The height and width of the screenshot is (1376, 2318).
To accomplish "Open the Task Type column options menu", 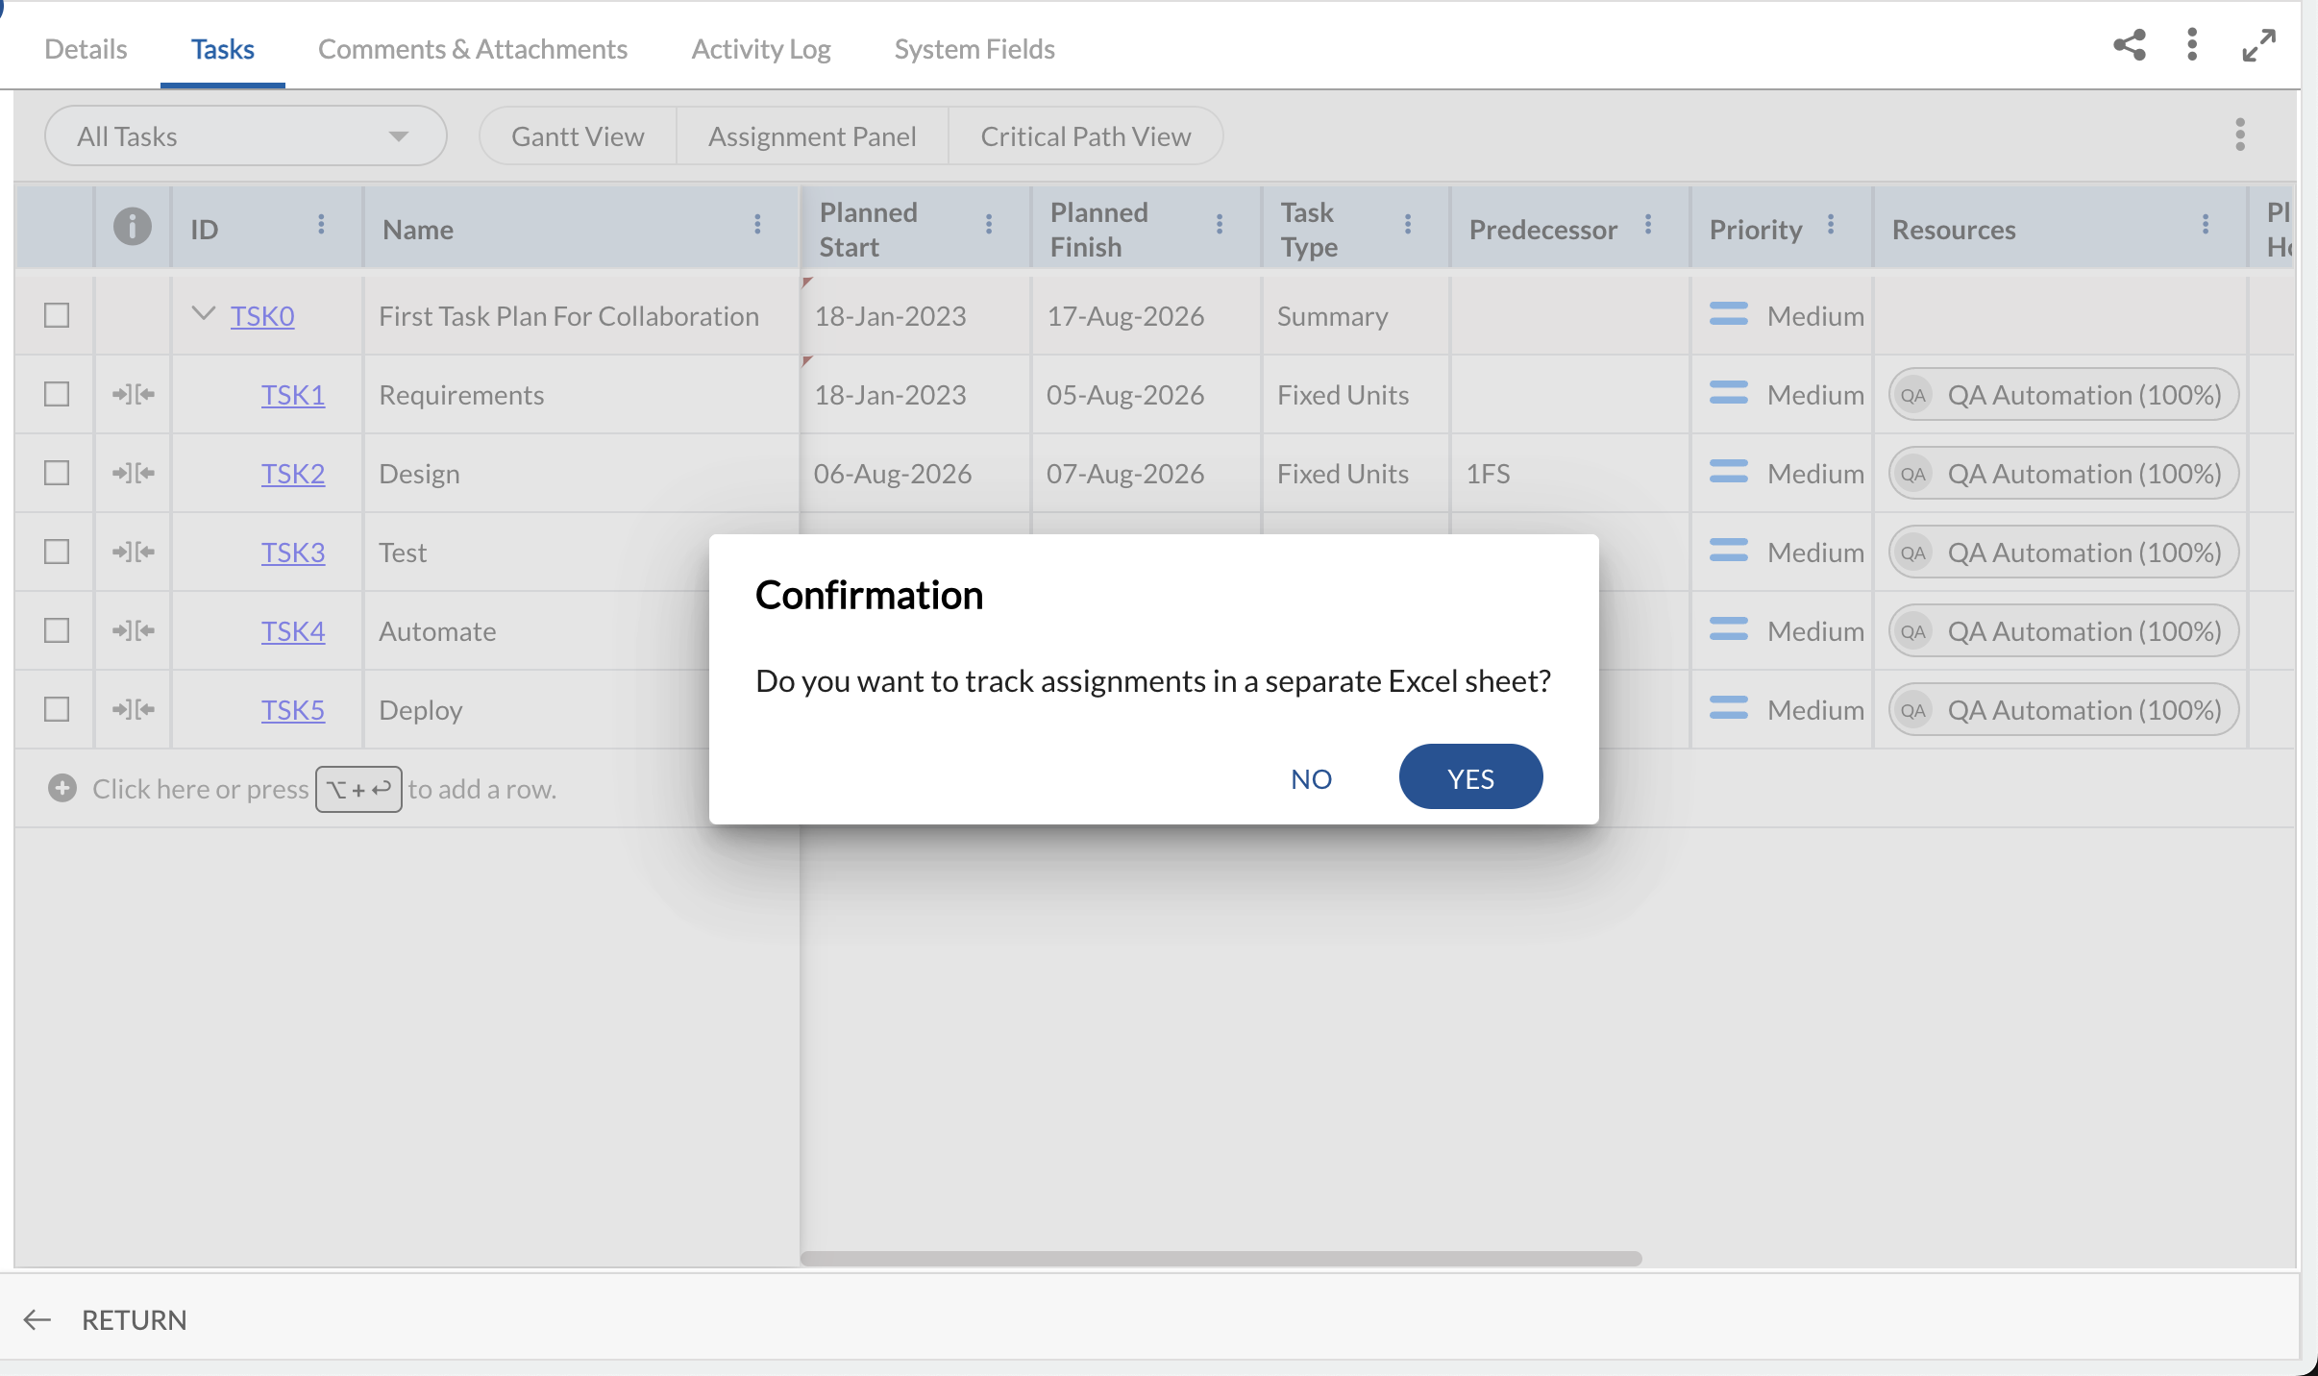I will coord(1408,225).
